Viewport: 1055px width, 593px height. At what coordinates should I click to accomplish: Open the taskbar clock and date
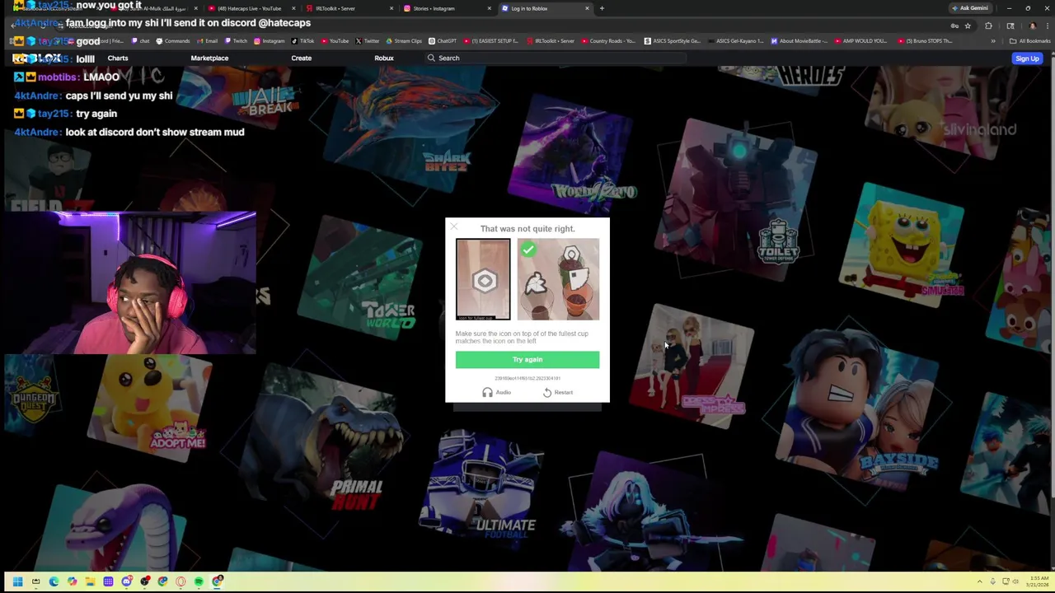point(1037,581)
